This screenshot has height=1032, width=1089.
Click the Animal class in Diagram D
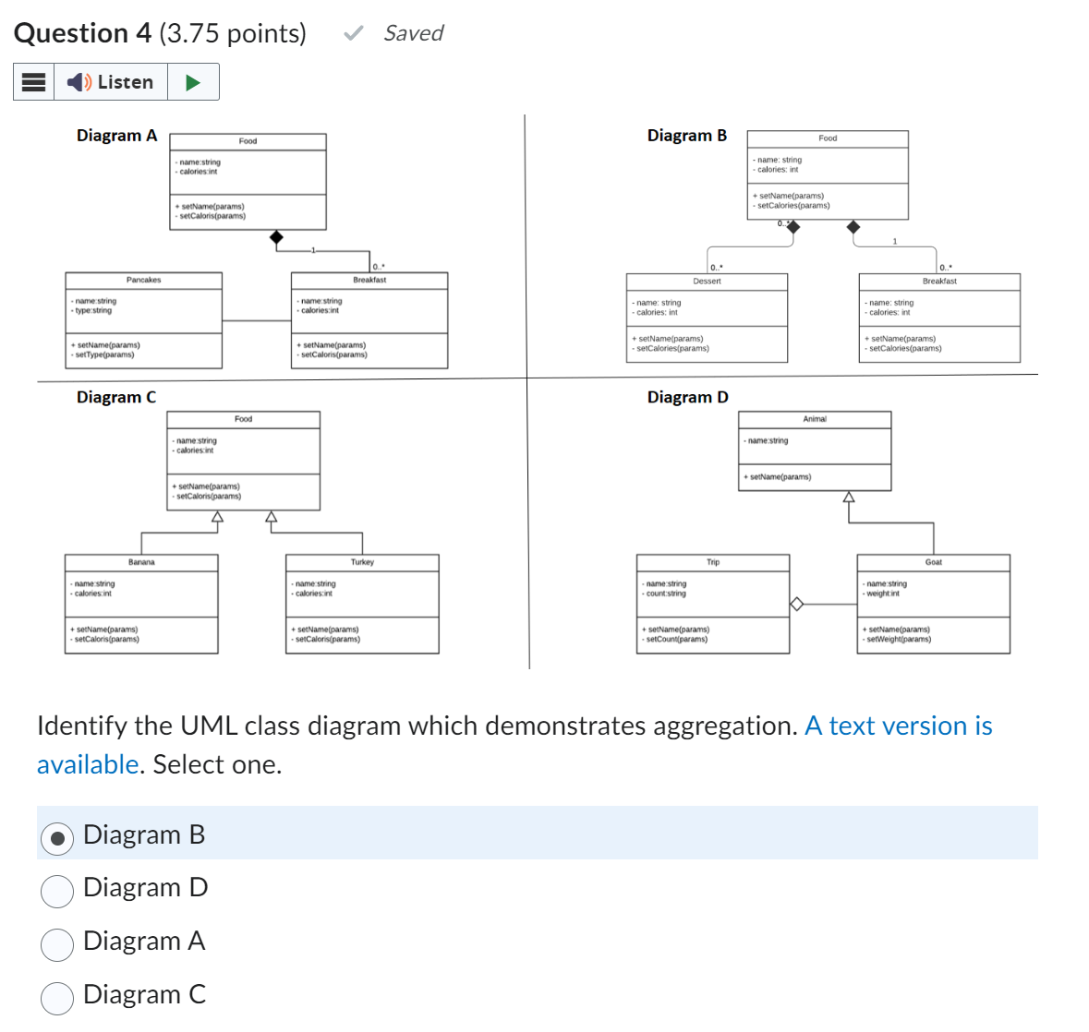coord(815,450)
